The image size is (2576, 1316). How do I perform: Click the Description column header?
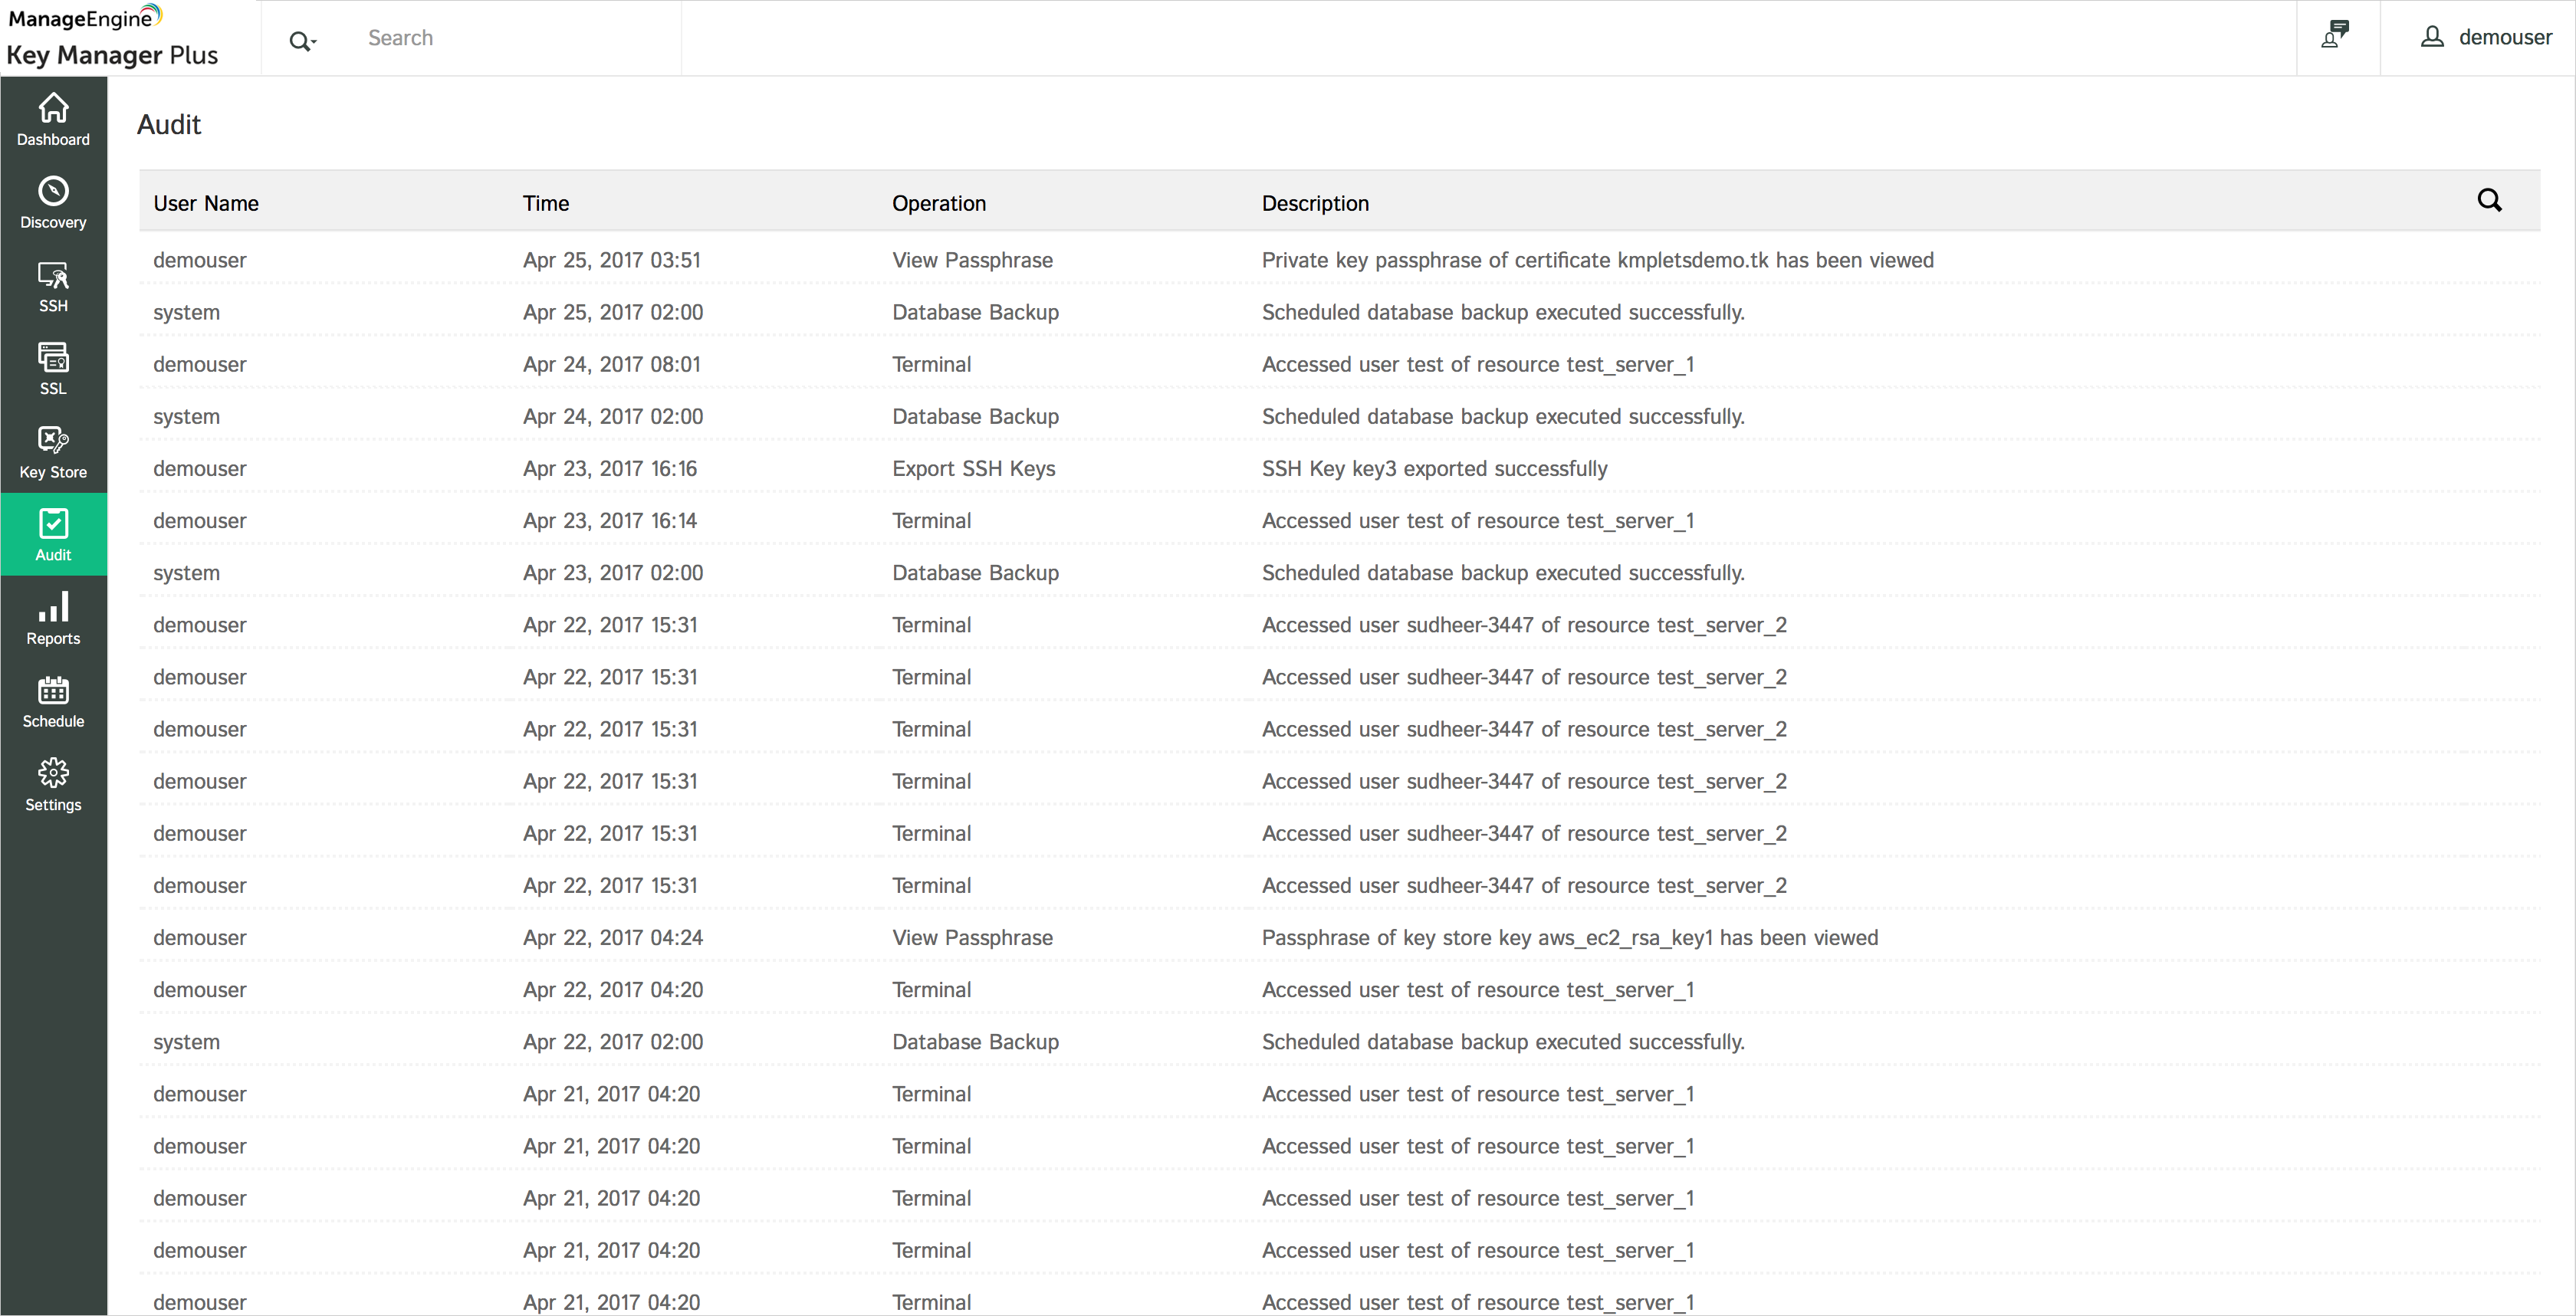coord(1314,203)
